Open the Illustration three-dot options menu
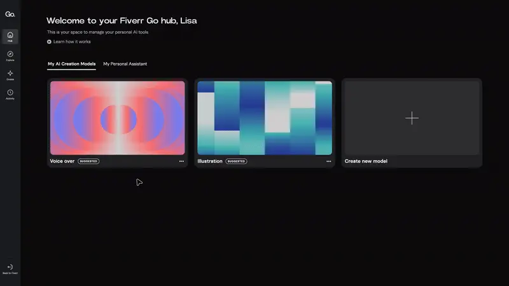 (x=329, y=161)
